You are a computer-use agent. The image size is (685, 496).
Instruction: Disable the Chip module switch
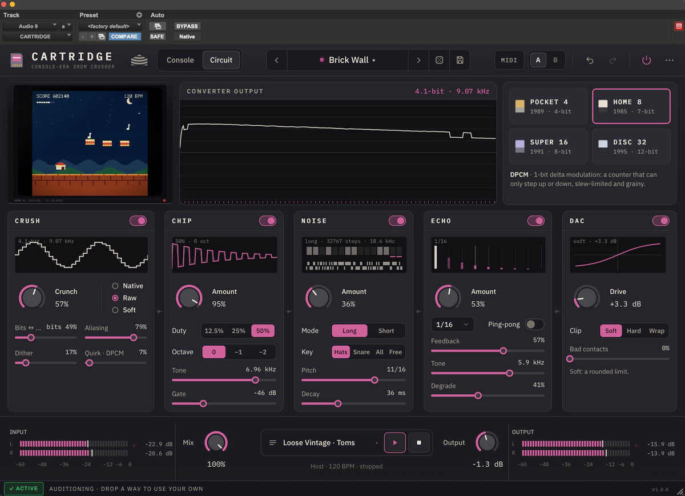(268, 221)
